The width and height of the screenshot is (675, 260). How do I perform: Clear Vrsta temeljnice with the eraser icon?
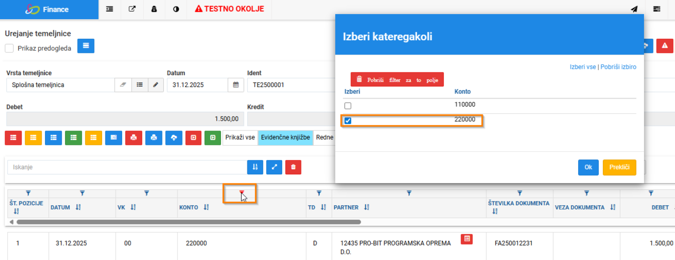click(x=123, y=85)
